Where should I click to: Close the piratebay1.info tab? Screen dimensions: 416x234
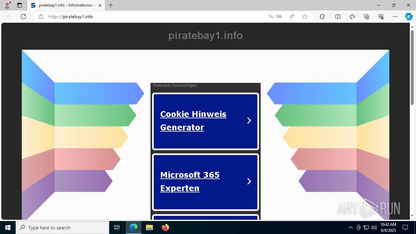coord(100,5)
